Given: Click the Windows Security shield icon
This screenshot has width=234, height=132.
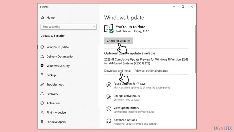Looking at the screenshot, I should coord(42,66).
